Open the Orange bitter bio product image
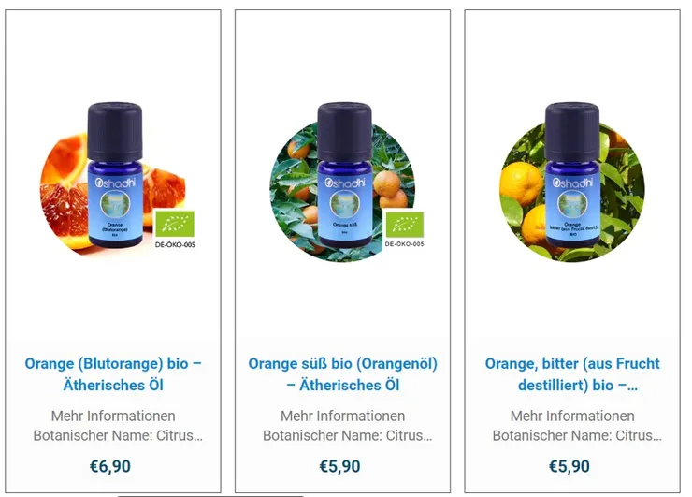The width and height of the screenshot is (692, 497). click(572, 182)
